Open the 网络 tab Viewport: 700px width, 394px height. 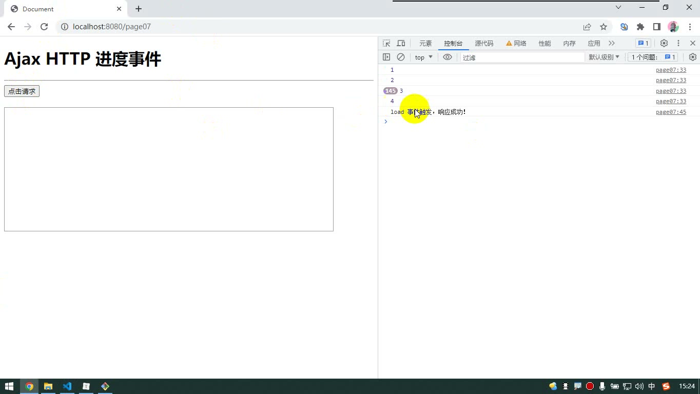click(516, 44)
